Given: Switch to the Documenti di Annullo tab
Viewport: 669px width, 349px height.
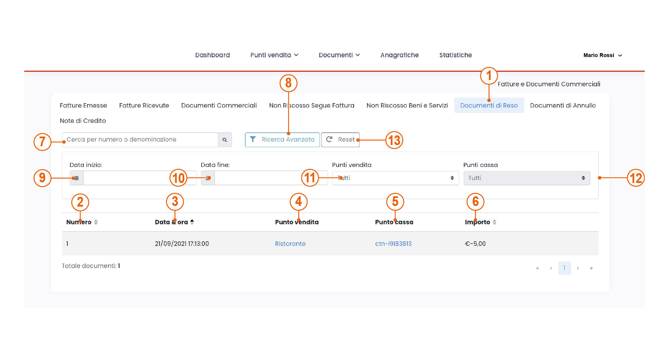Looking at the screenshot, I should (x=563, y=105).
